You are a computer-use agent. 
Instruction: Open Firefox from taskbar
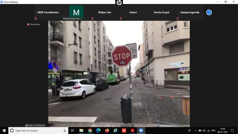[107, 131]
